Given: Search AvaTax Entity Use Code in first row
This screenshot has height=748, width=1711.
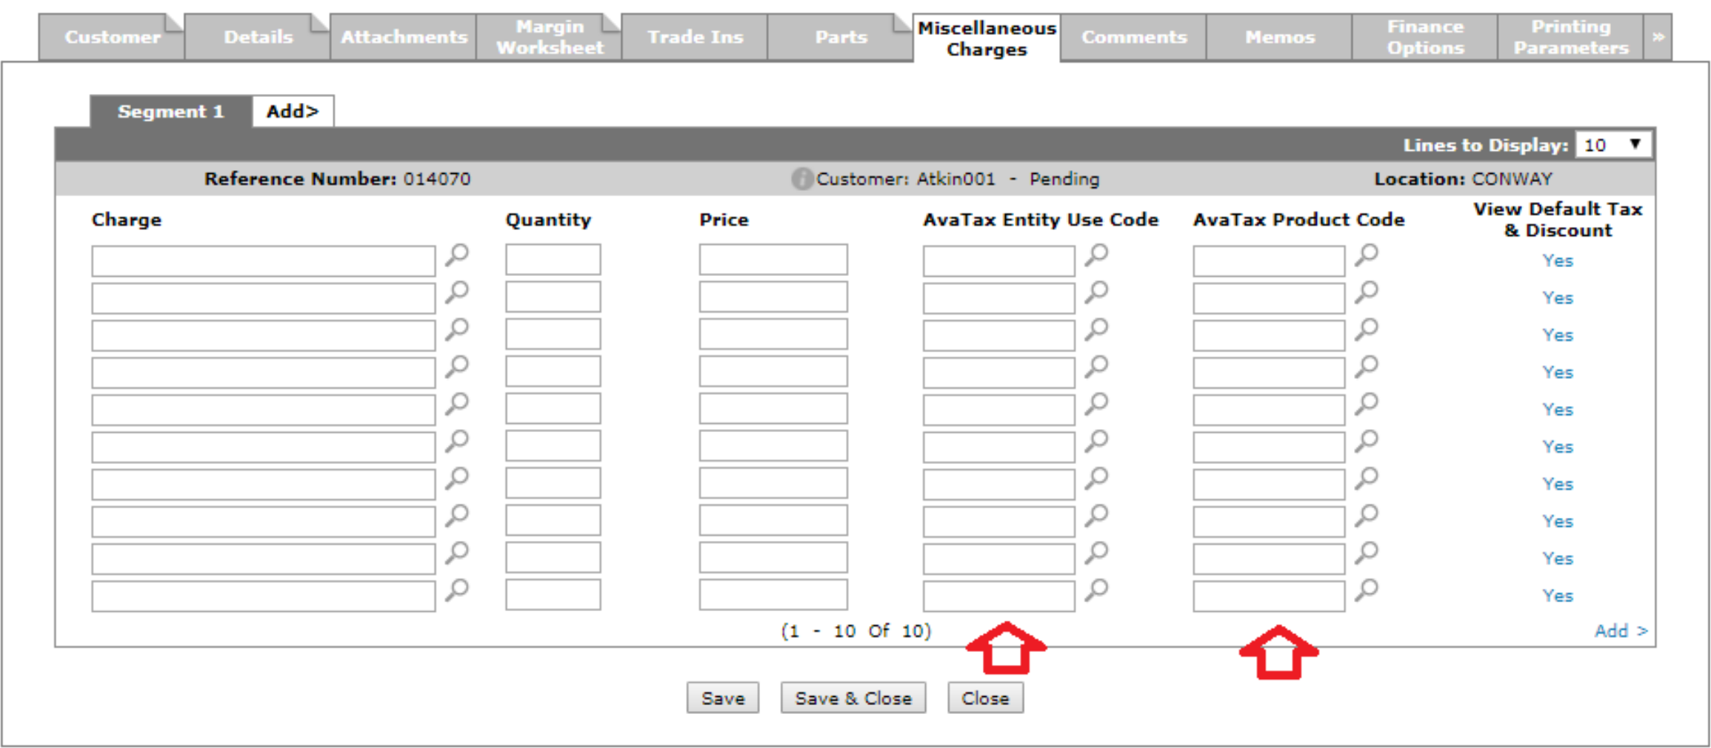Looking at the screenshot, I should click(1096, 256).
